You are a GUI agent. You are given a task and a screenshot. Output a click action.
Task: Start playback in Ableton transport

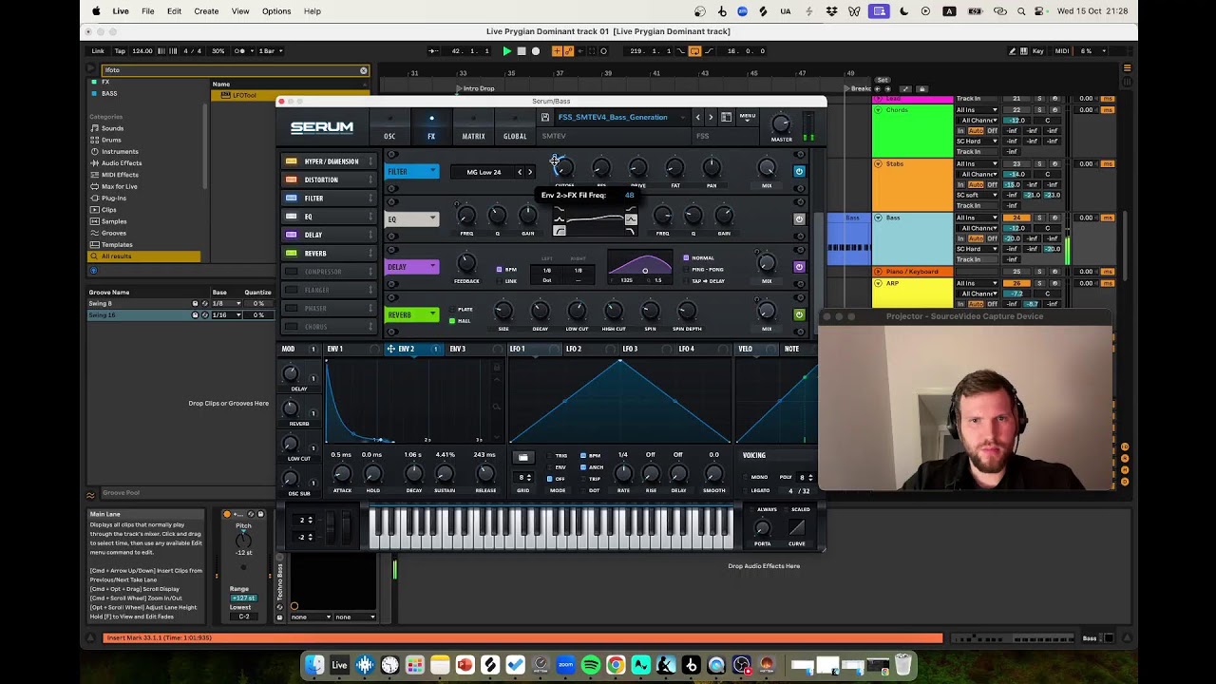pyautogui.click(x=506, y=51)
